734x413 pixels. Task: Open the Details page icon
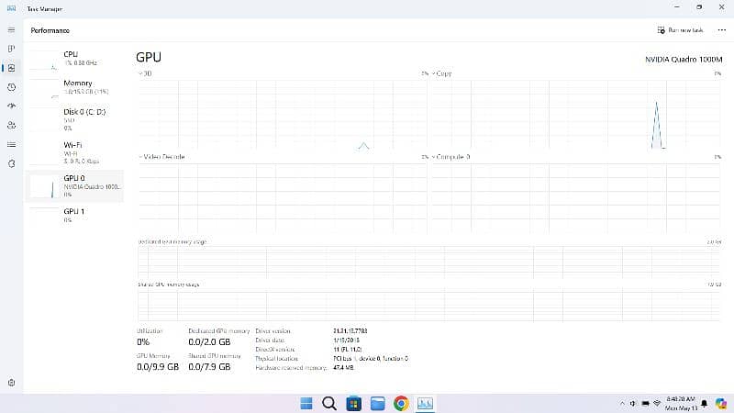11,145
